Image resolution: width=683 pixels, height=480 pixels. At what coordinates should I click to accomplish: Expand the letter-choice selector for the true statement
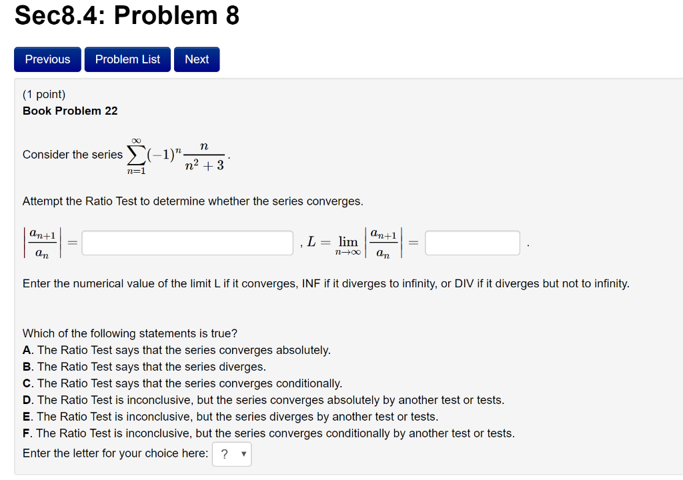[x=231, y=454]
